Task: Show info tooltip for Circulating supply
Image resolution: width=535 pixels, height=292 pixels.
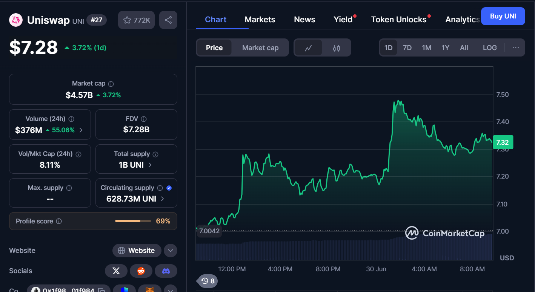Action: tap(160, 188)
